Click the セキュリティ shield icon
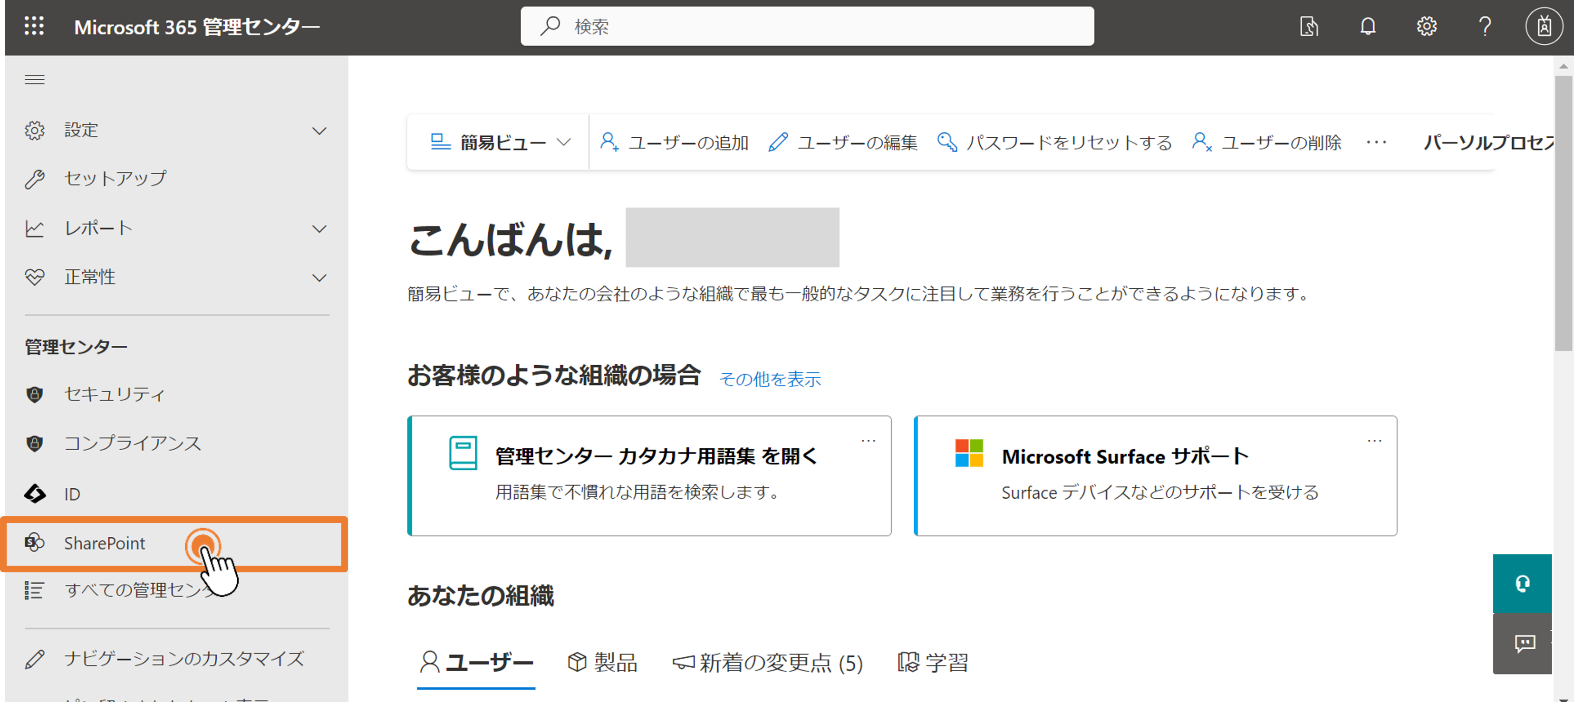The height and width of the screenshot is (702, 1574). 35,394
